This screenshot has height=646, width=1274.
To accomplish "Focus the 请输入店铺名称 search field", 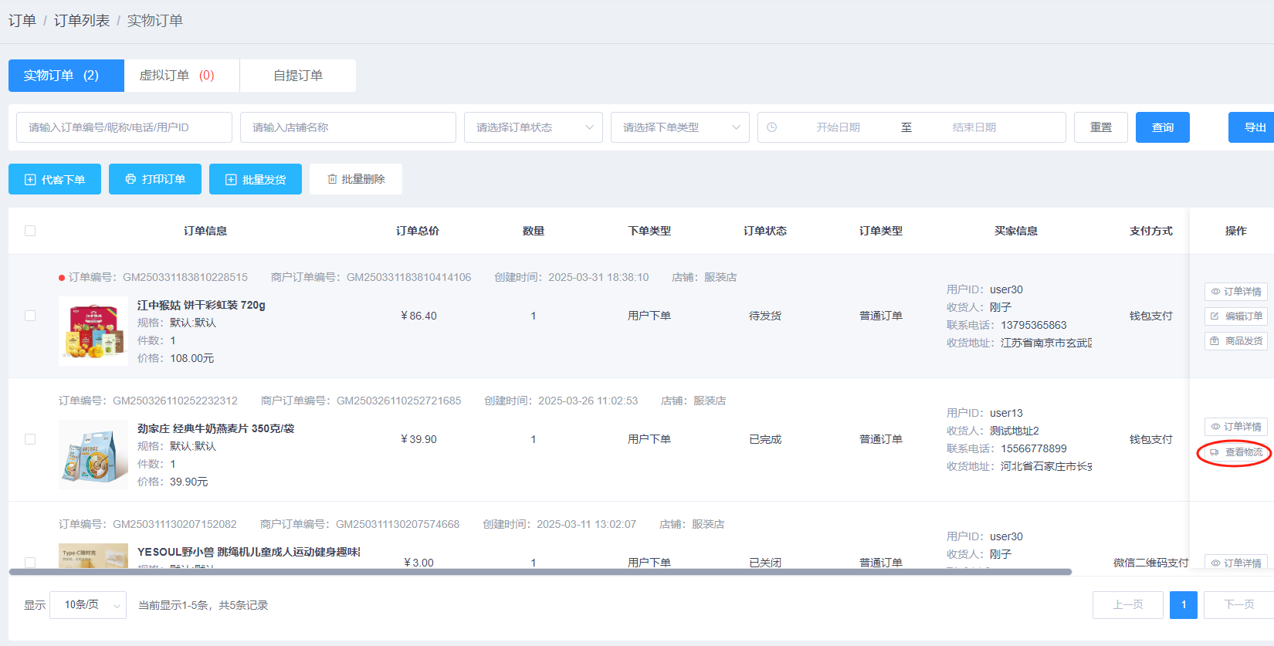I will click(347, 127).
